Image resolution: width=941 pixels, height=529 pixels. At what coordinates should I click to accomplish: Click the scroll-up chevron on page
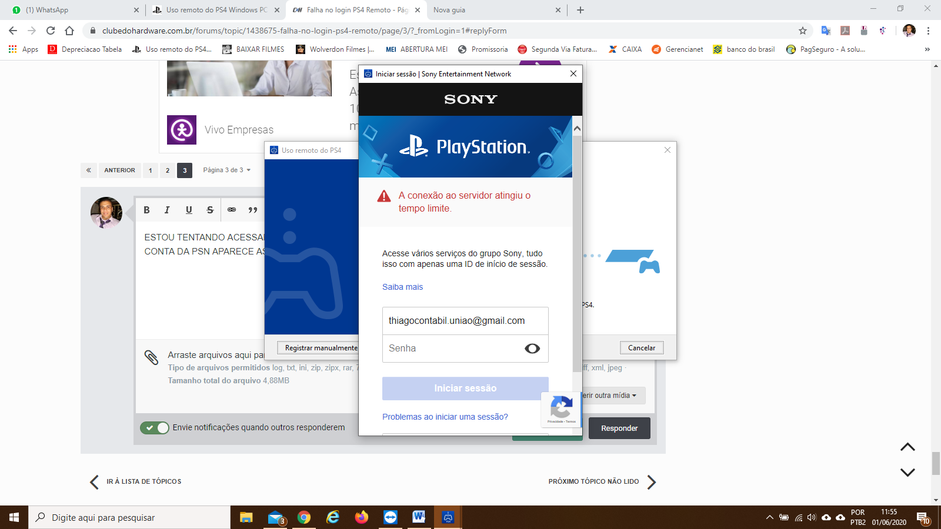point(907,447)
